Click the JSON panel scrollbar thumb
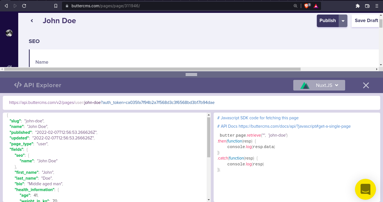 click(209, 137)
